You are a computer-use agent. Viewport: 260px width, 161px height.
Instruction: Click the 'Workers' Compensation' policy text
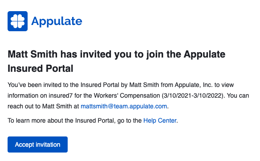127,95
